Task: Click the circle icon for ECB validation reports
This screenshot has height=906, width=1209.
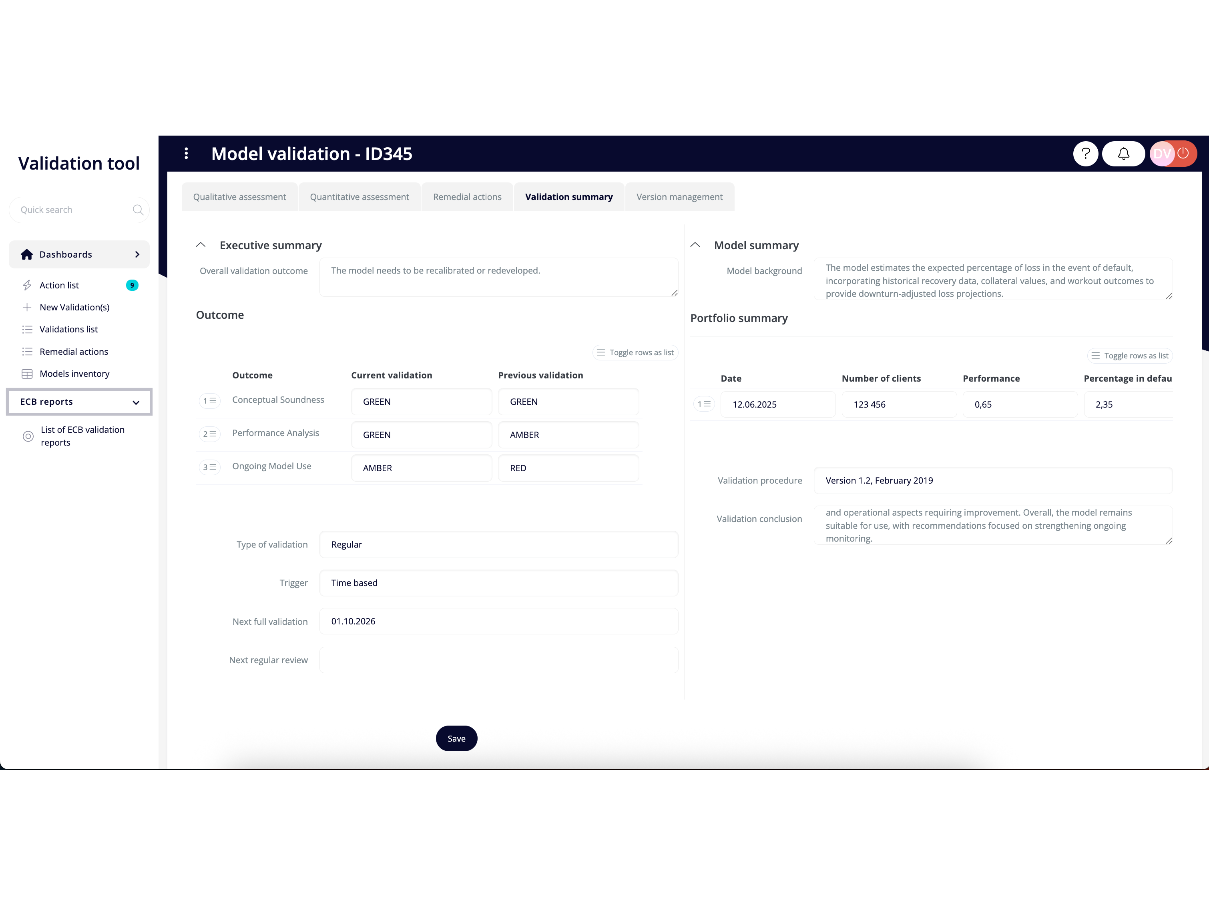Action: [28, 436]
